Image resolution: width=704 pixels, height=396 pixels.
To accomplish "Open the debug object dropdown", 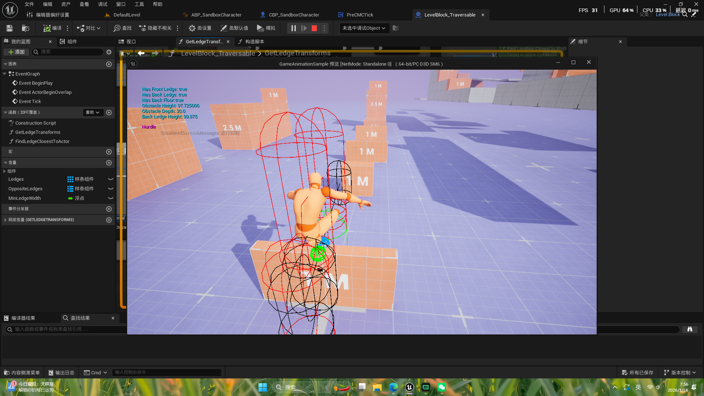I will (363, 28).
